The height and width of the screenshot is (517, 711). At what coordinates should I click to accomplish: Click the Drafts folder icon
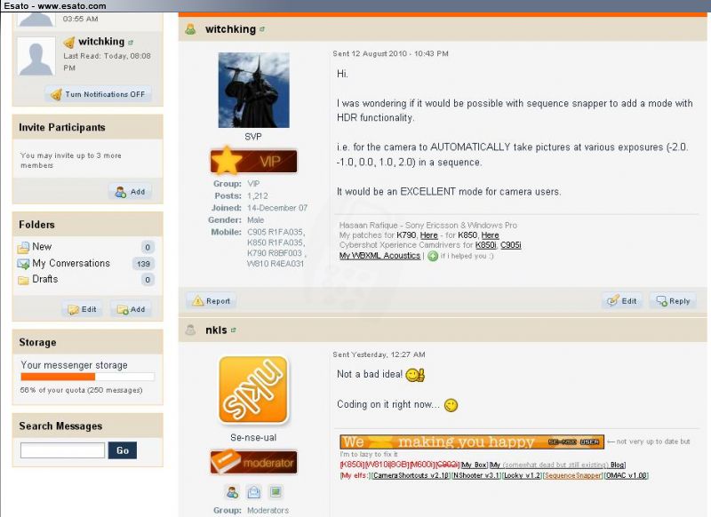[x=23, y=280]
